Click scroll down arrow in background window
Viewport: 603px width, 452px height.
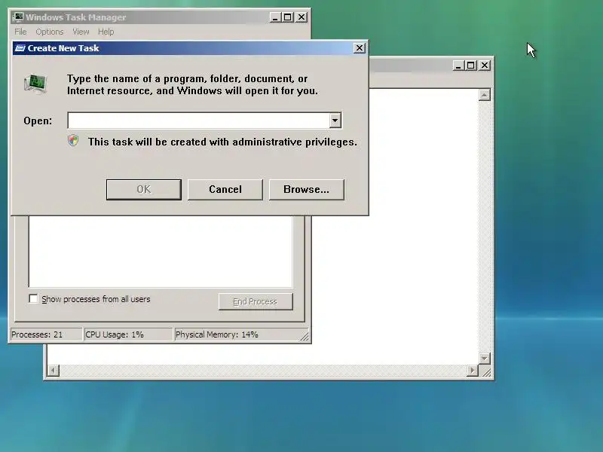click(x=485, y=359)
